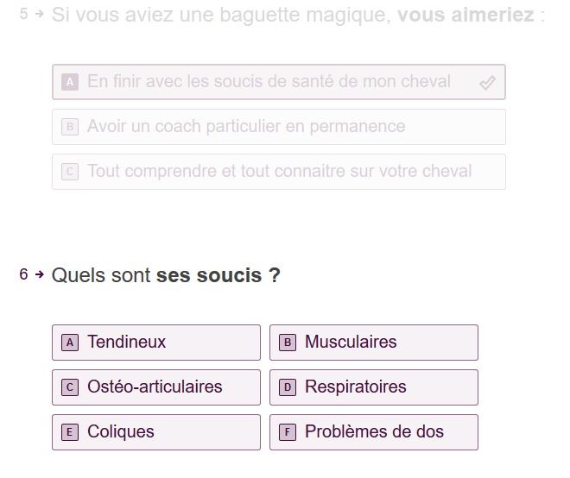Click the B key badge beside Musculaires
570x478 pixels.
(288, 343)
